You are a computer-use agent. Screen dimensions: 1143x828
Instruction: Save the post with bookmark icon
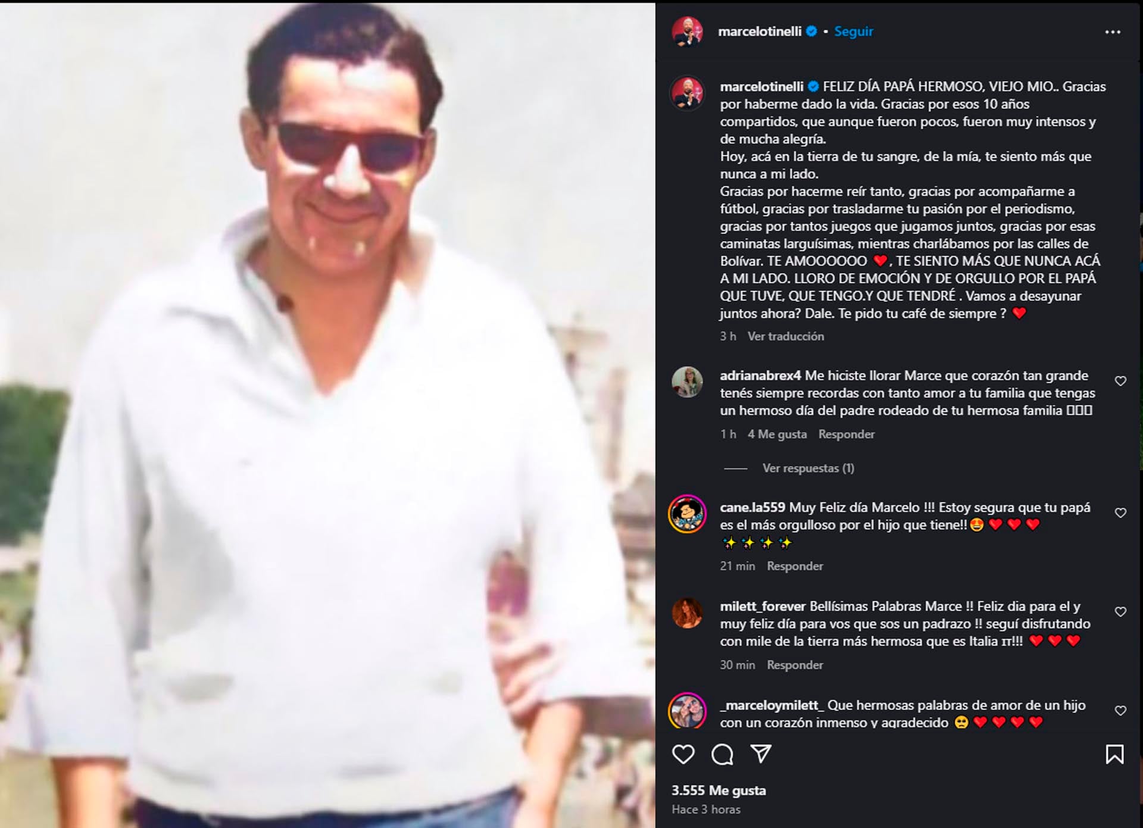(x=1114, y=754)
